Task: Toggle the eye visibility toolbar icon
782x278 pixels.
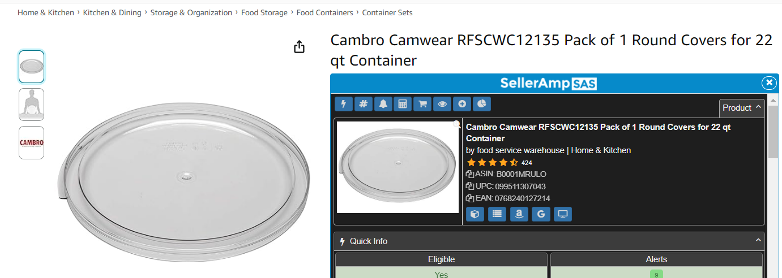Action: click(x=442, y=104)
